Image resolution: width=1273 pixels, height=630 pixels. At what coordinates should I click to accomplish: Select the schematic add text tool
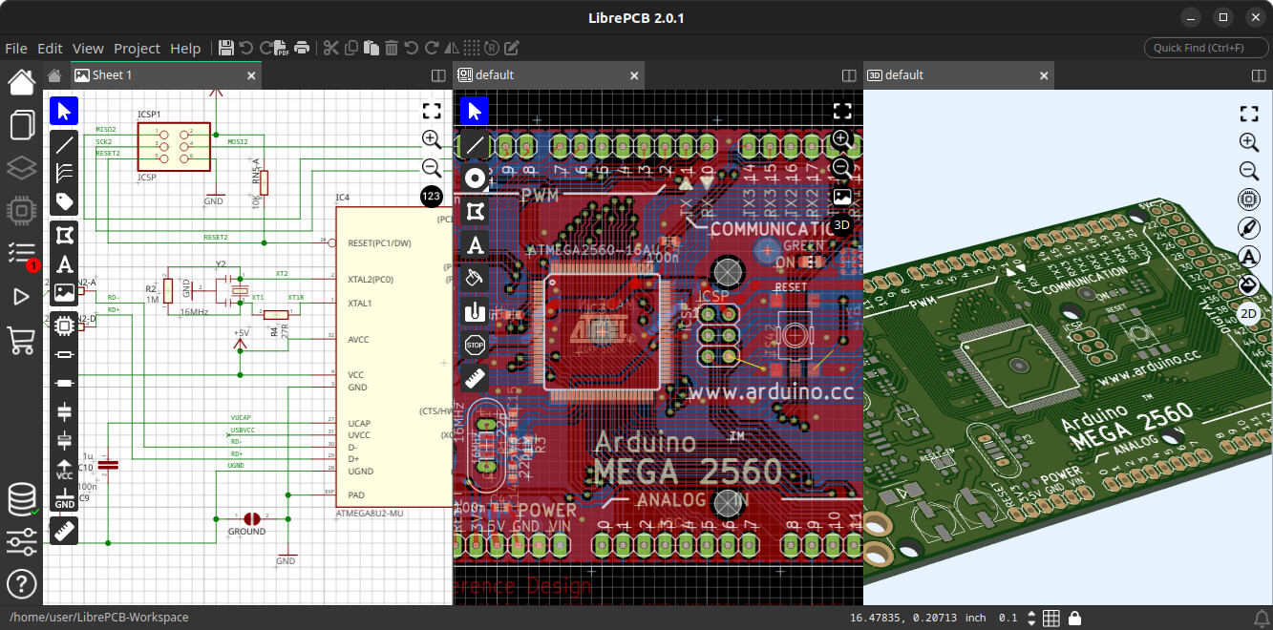[x=64, y=264]
